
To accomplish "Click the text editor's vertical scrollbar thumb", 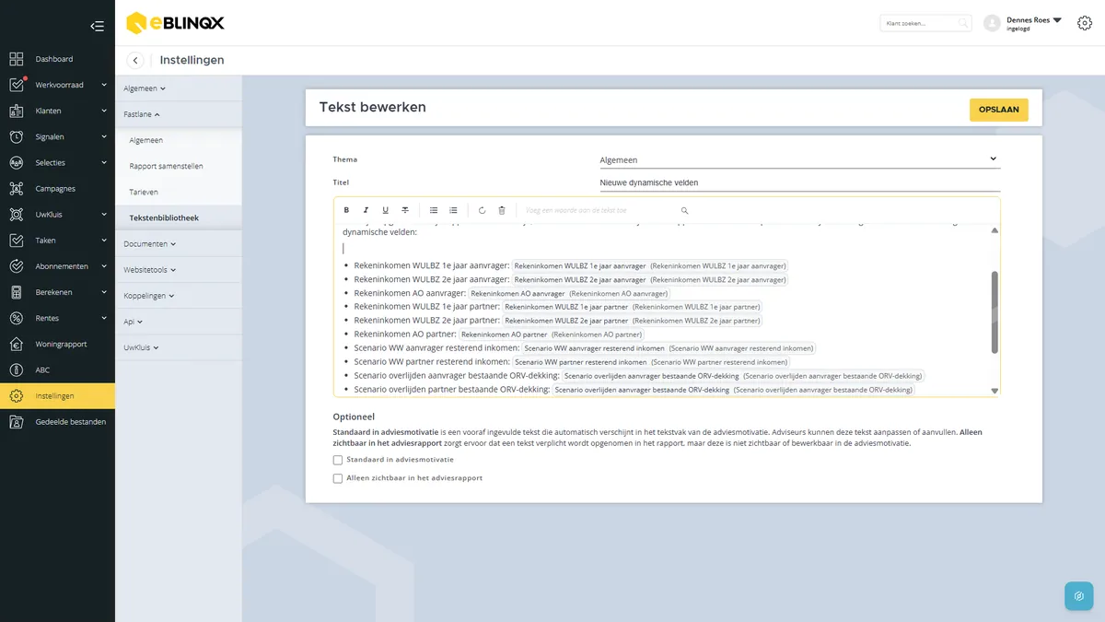I will click(x=994, y=312).
